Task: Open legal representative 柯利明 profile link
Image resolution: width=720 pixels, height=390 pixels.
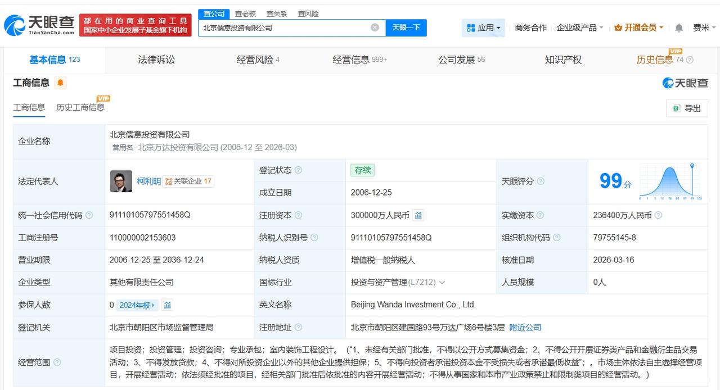Action: pyautogui.click(x=149, y=182)
